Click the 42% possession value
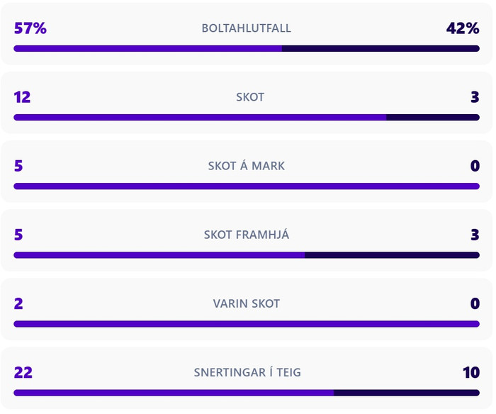This screenshot has width=496, height=414. click(x=463, y=28)
